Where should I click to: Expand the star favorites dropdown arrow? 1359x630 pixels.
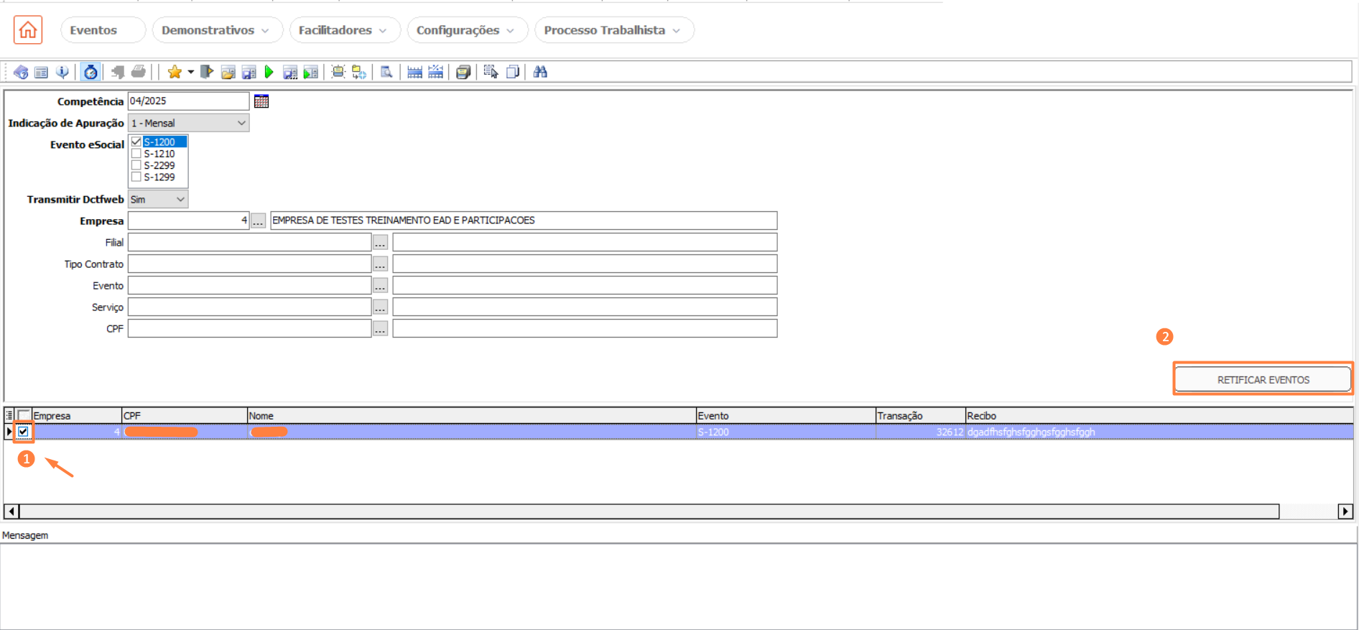tap(190, 72)
